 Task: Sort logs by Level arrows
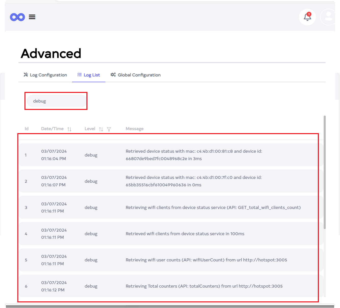101,129
